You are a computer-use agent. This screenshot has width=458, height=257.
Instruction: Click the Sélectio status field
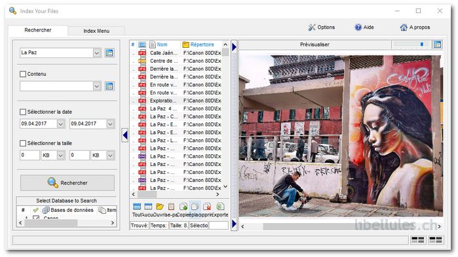199,226
